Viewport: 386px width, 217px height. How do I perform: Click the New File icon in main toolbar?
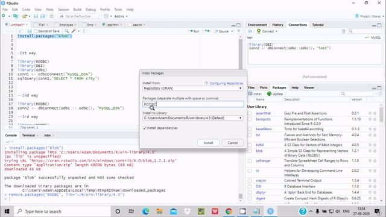pyautogui.click(x=4, y=16)
